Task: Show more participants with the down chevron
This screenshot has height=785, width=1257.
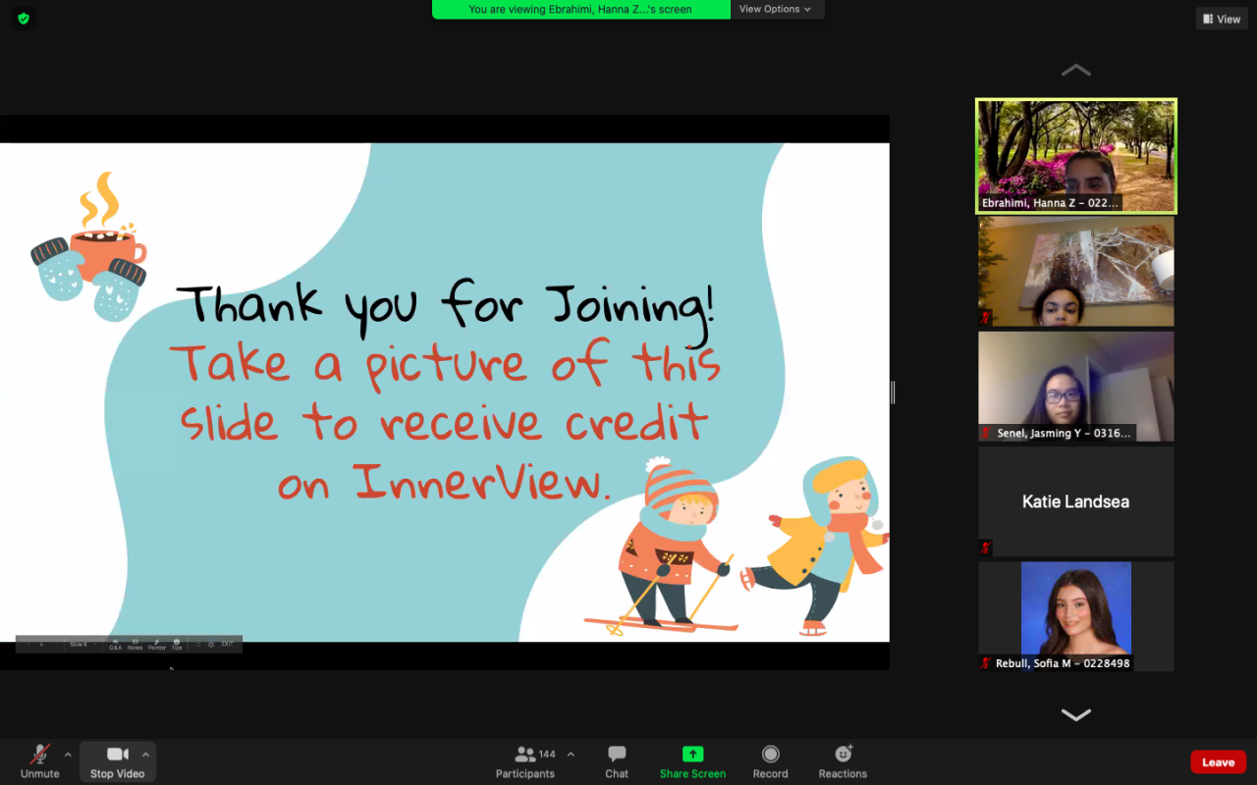Action: point(1076,714)
